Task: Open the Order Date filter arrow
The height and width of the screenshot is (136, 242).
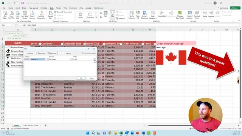Action: click(104, 44)
